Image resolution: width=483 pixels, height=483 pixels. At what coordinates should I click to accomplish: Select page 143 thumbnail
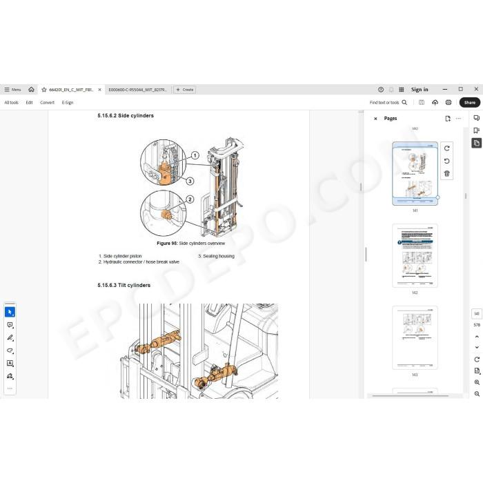[415, 338]
